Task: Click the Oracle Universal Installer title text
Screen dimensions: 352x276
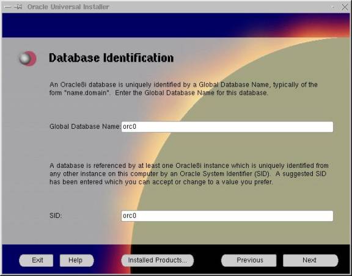Action: tap(68, 7)
